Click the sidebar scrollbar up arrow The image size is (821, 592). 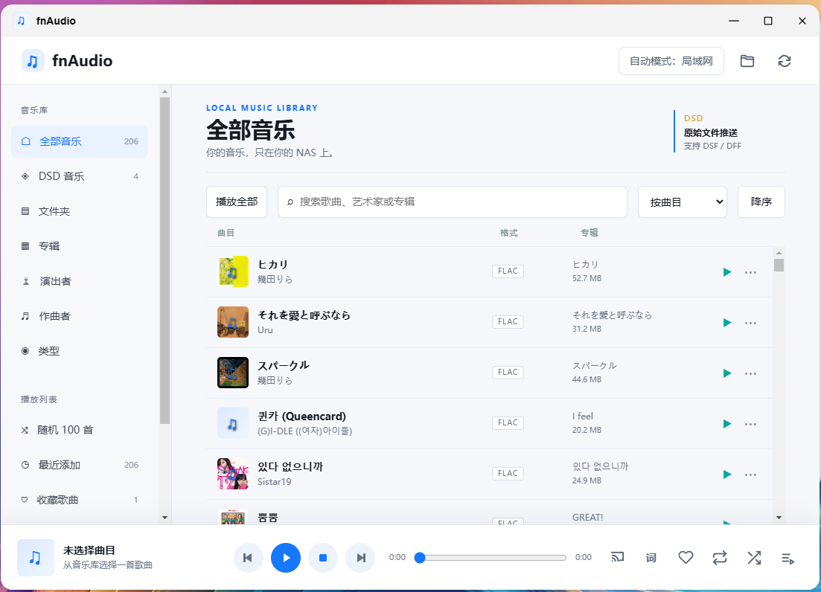click(165, 91)
